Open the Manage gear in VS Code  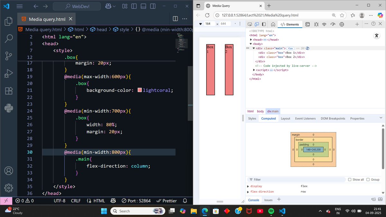click(x=9, y=188)
